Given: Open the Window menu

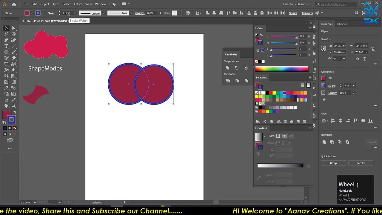Looking at the screenshot, I should click(x=101, y=4).
